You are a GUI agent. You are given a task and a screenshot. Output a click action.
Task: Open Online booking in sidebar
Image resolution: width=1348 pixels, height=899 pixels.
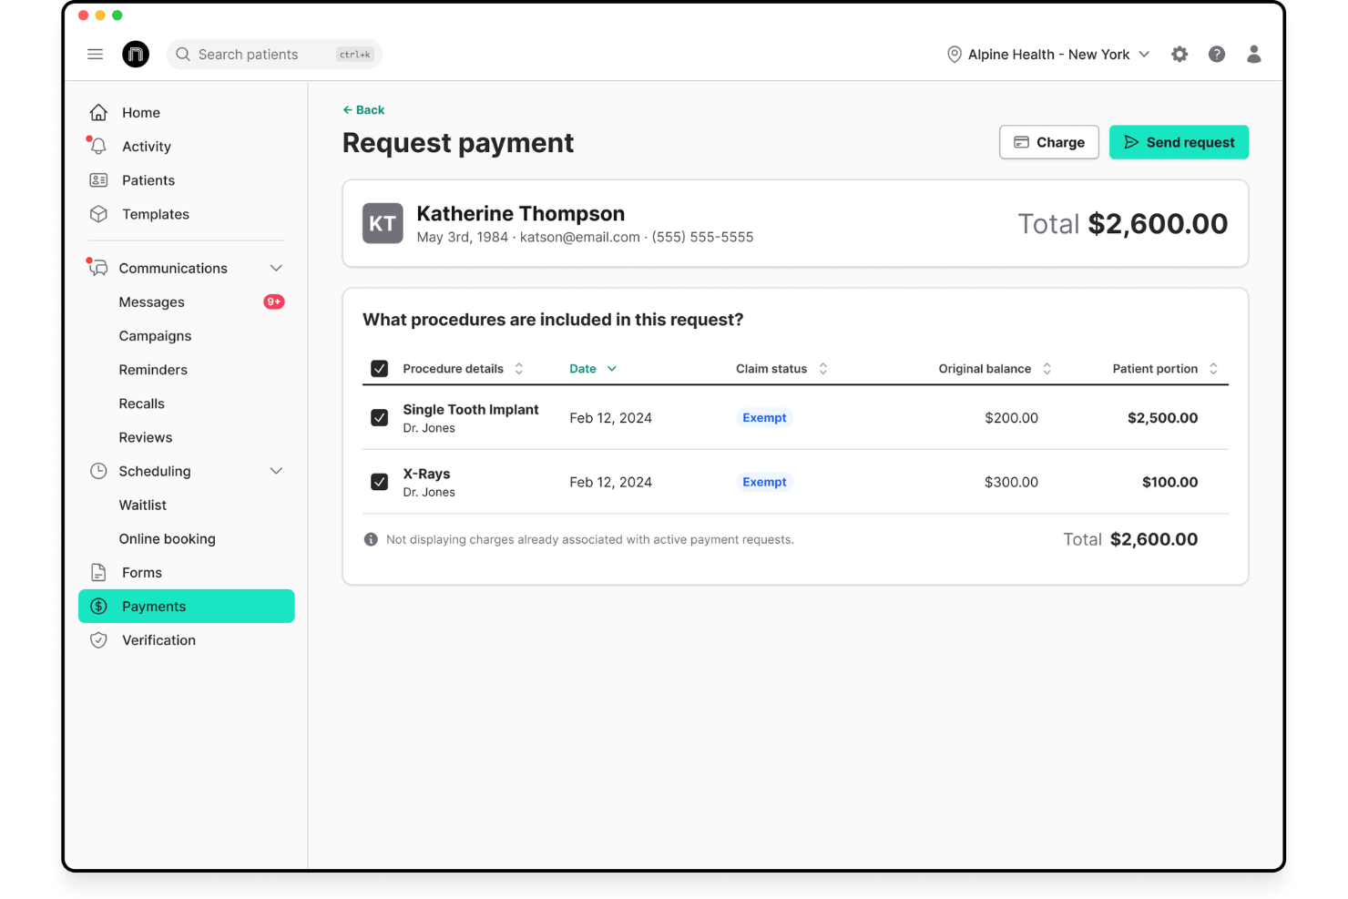click(x=187, y=539)
